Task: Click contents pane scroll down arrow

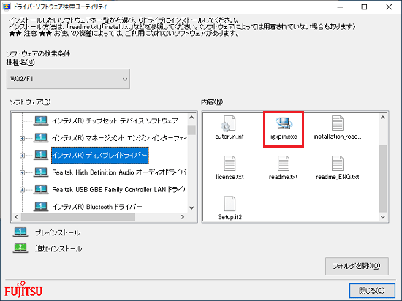Action: pyautogui.click(x=383, y=217)
